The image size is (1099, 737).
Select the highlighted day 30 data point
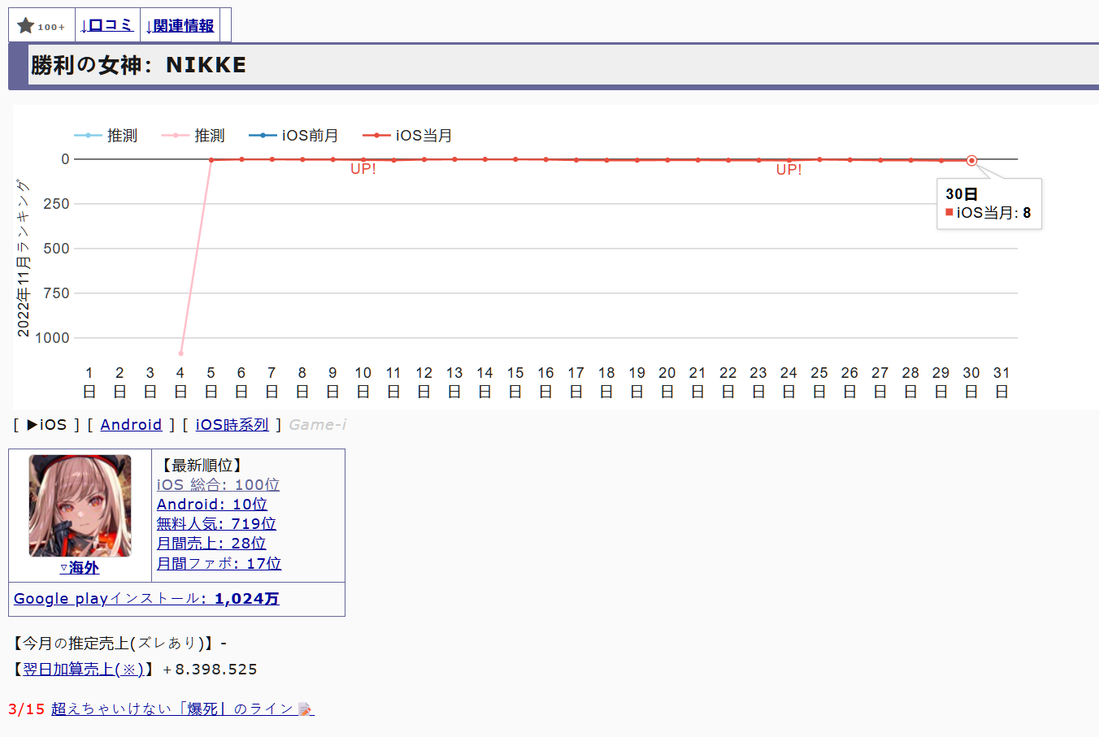tap(971, 161)
